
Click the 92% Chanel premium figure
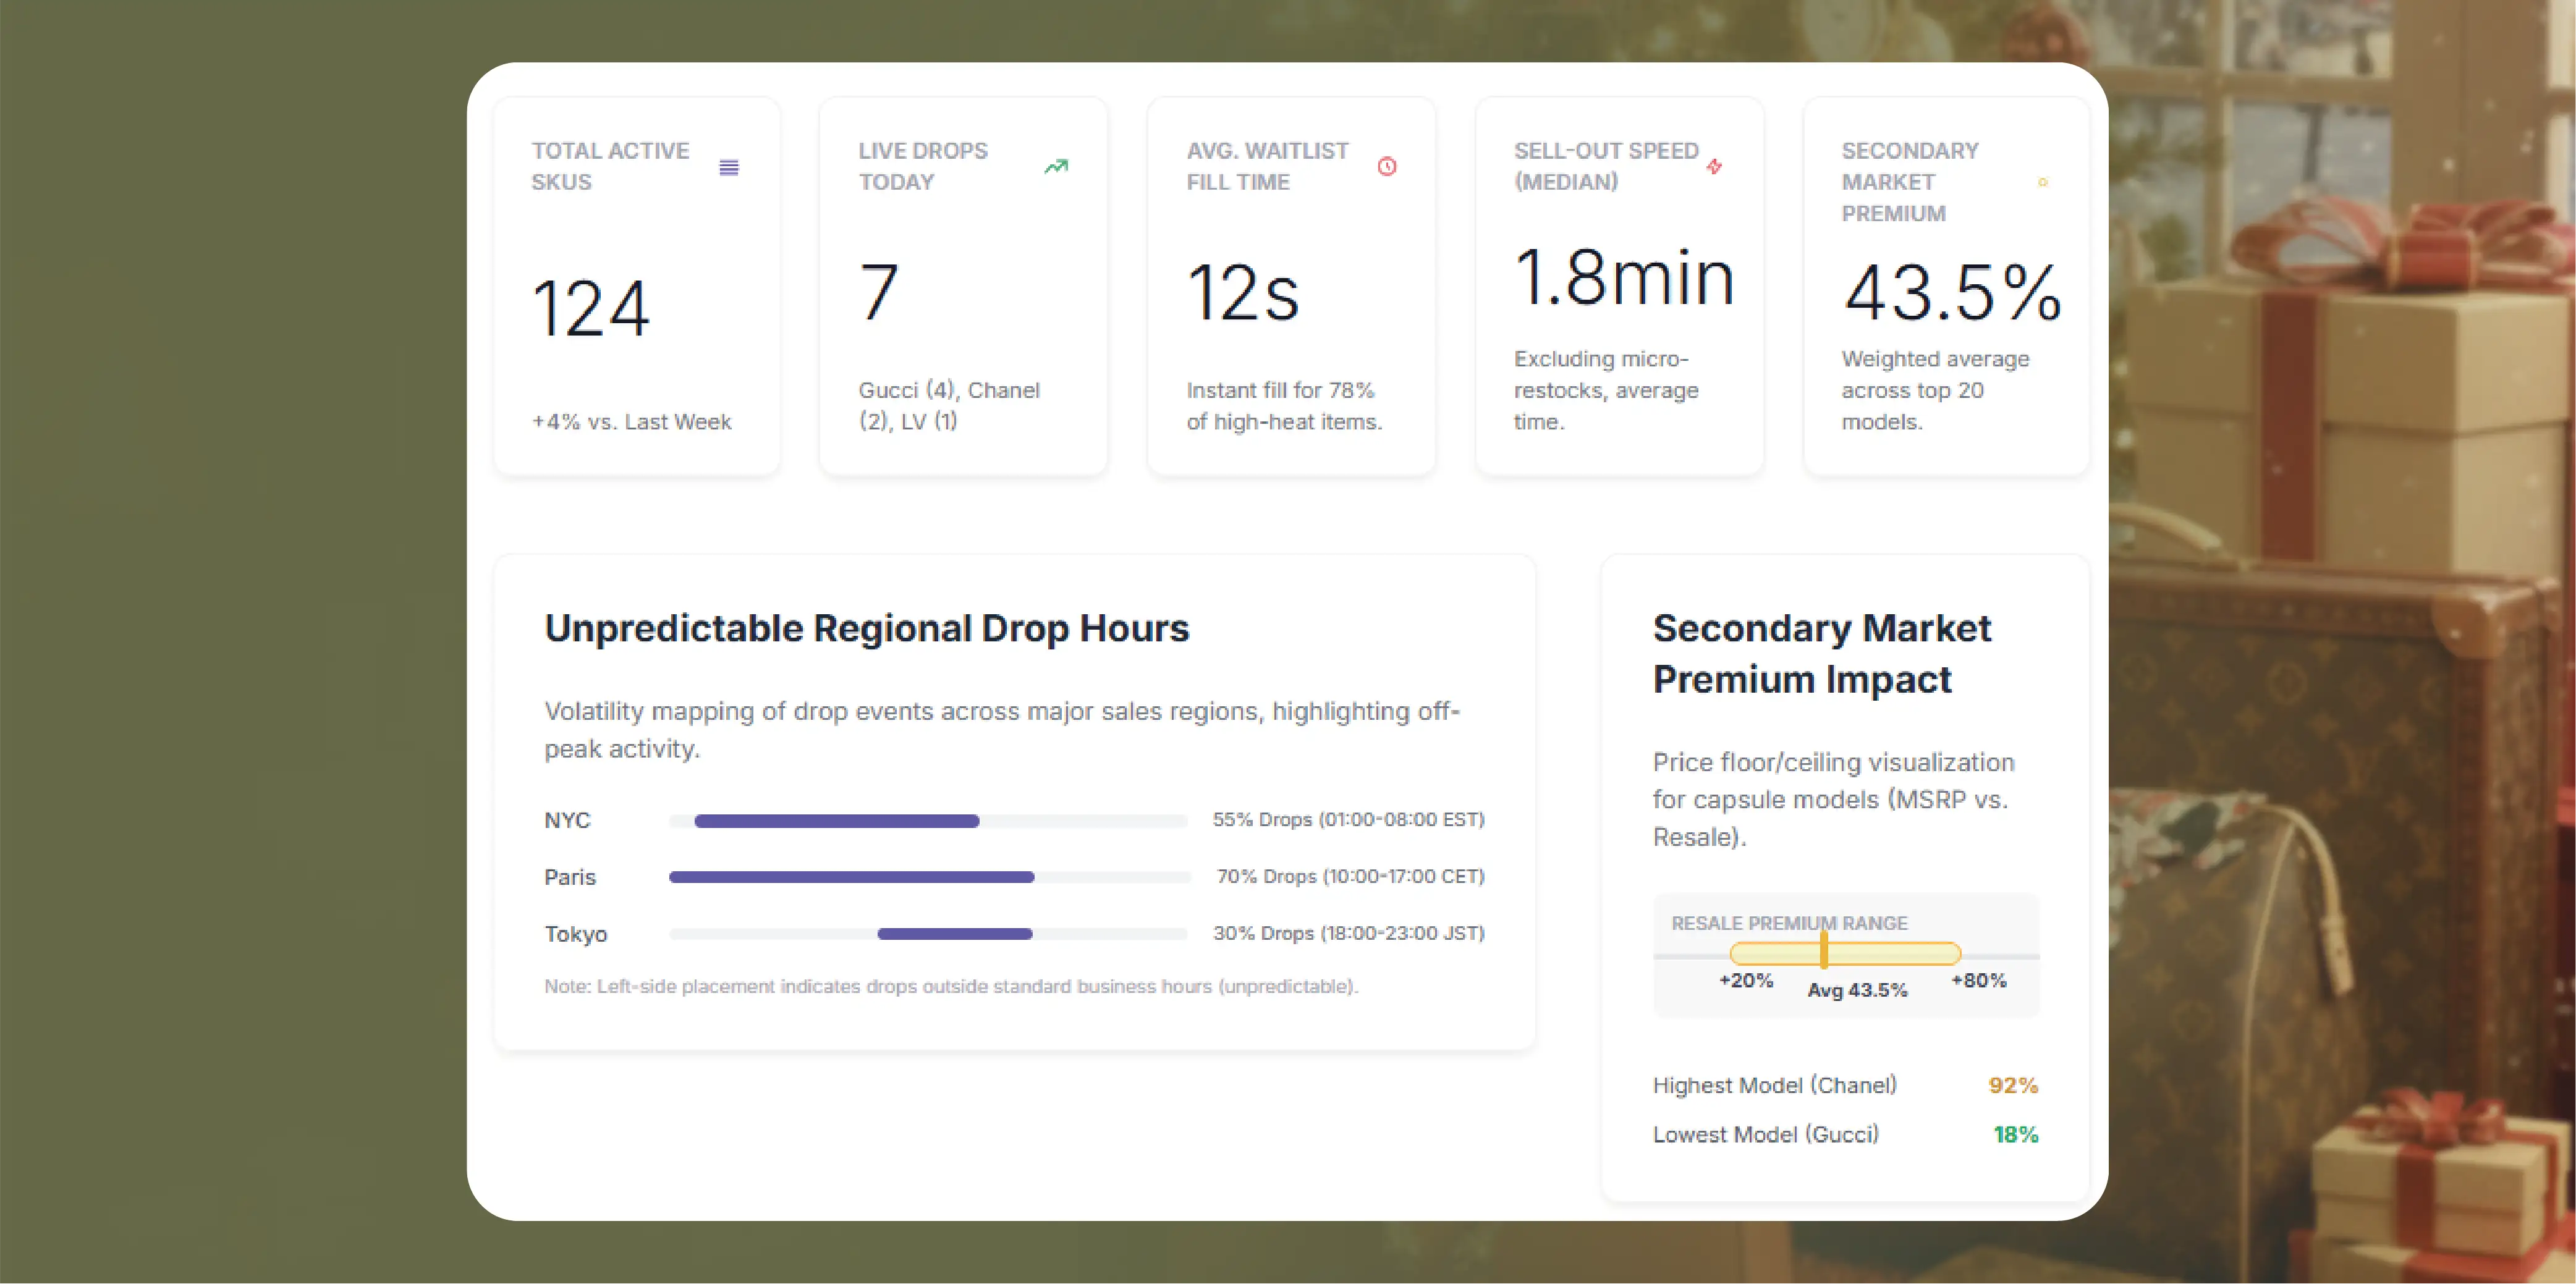tap(2012, 1085)
